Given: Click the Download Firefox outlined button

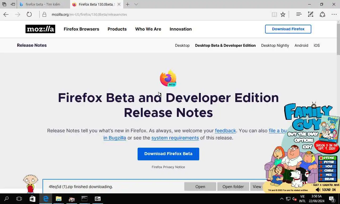Looking at the screenshot, I should 288,29.
